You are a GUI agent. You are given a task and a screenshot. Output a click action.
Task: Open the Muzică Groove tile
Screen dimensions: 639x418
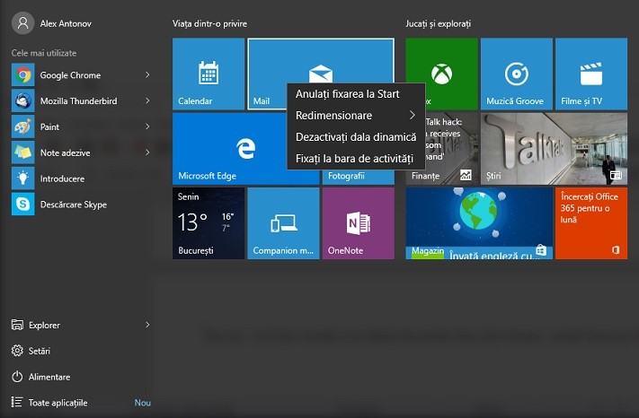pos(517,74)
